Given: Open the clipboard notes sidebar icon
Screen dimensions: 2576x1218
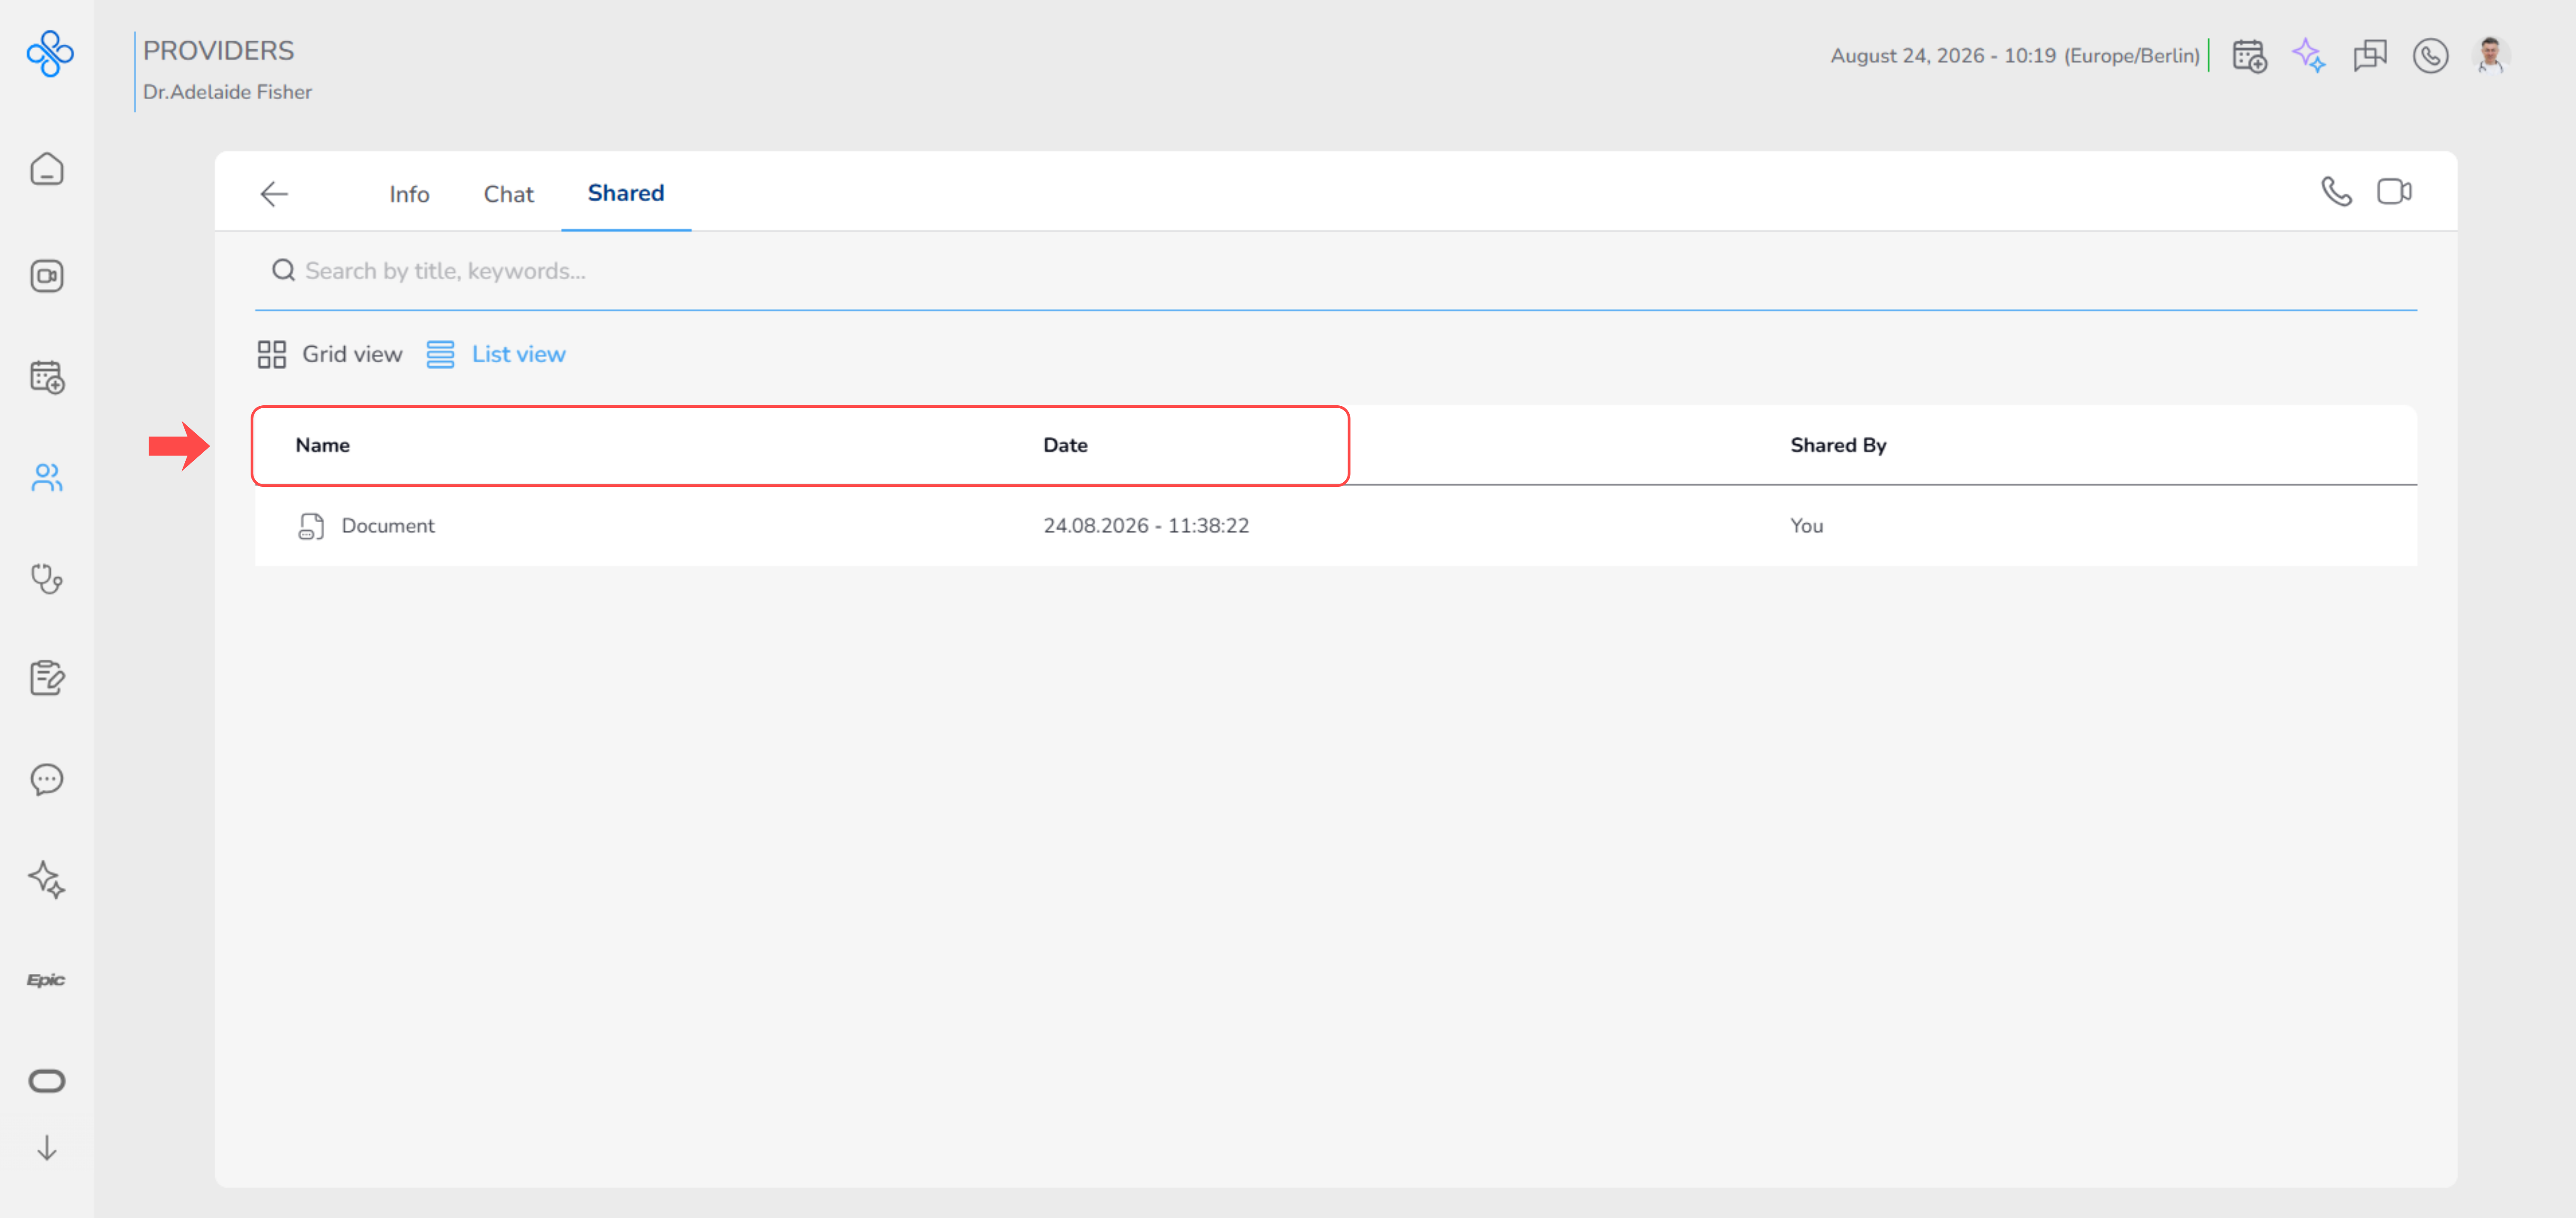Looking at the screenshot, I should 47,678.
